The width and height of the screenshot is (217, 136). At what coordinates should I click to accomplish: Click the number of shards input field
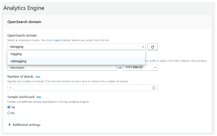click(x=82, y=88)
